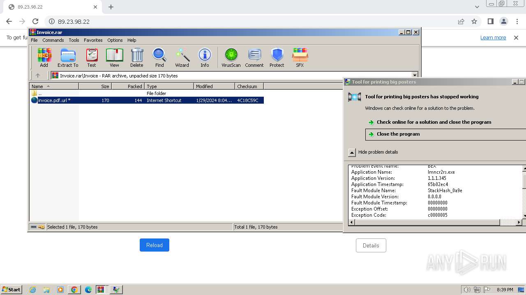The height and width of the screenshot is (295, 526).
Task: Run the Test archive tool
Action: point(92,57)
